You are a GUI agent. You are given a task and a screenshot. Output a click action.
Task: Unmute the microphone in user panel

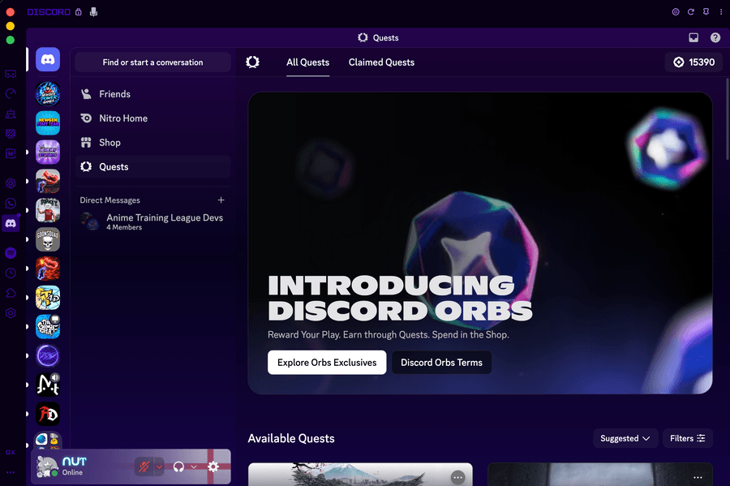coord(144,467)
